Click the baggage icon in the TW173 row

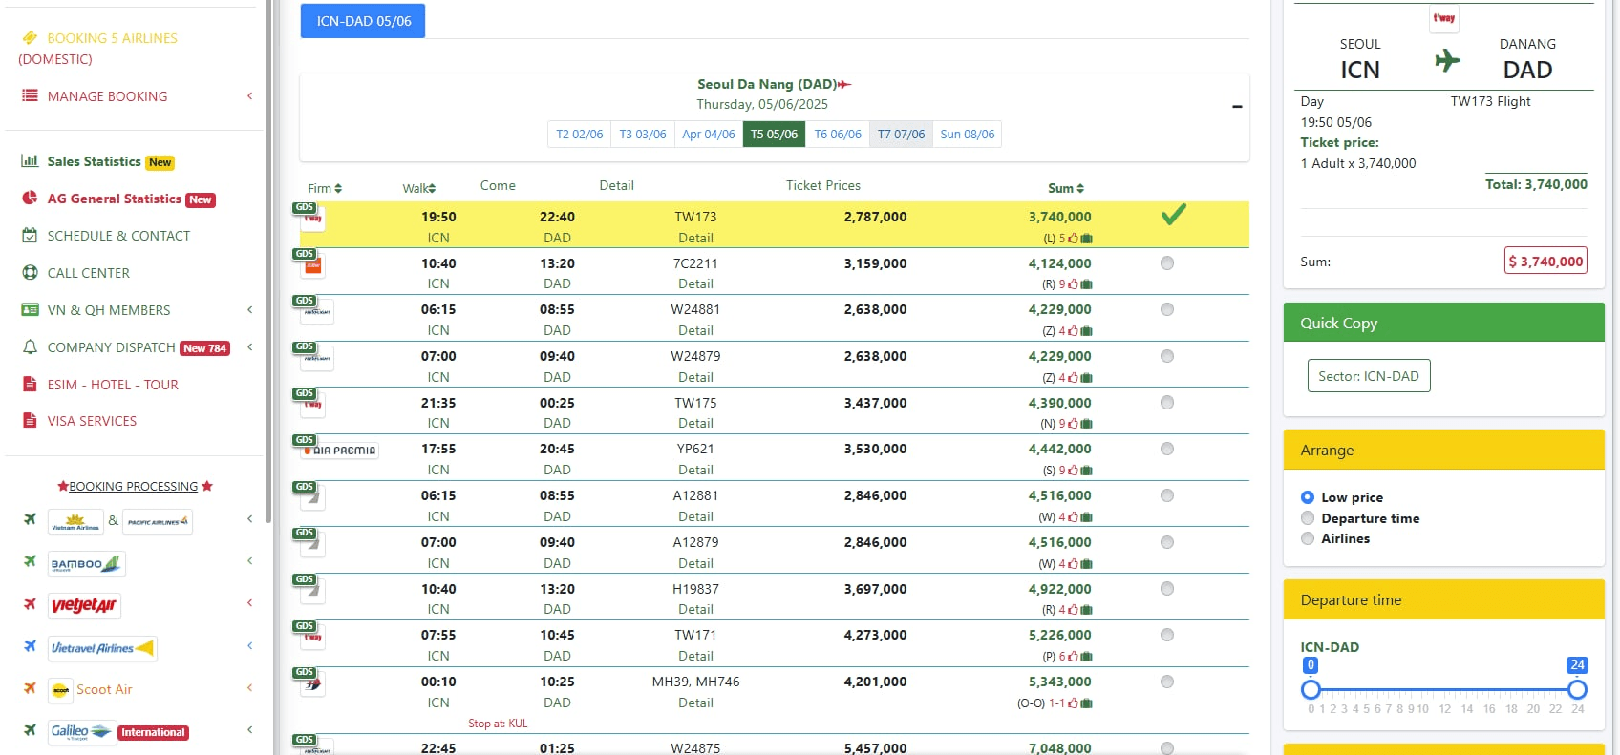(x=1086, y=239)
